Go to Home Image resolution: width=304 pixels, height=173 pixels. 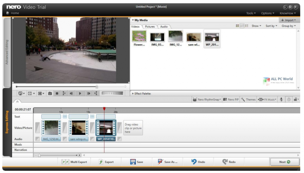tap(13, 13)
